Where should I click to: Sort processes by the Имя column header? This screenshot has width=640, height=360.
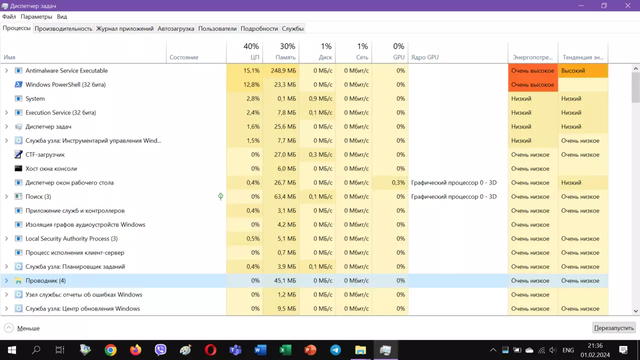pyautogui.click(x=83, y=51)
